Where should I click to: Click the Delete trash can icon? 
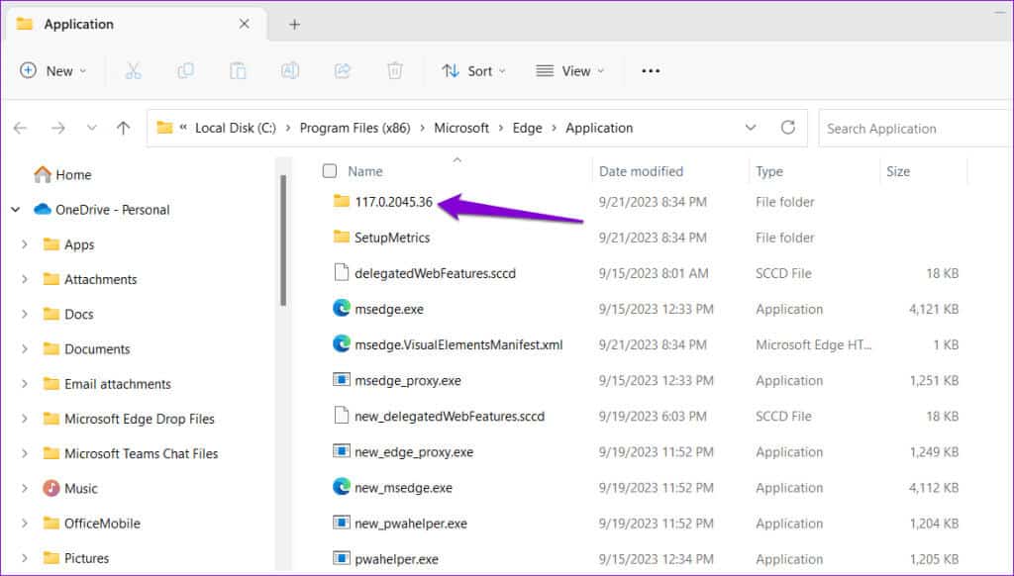pyautogui.click(x=394, y=71)
